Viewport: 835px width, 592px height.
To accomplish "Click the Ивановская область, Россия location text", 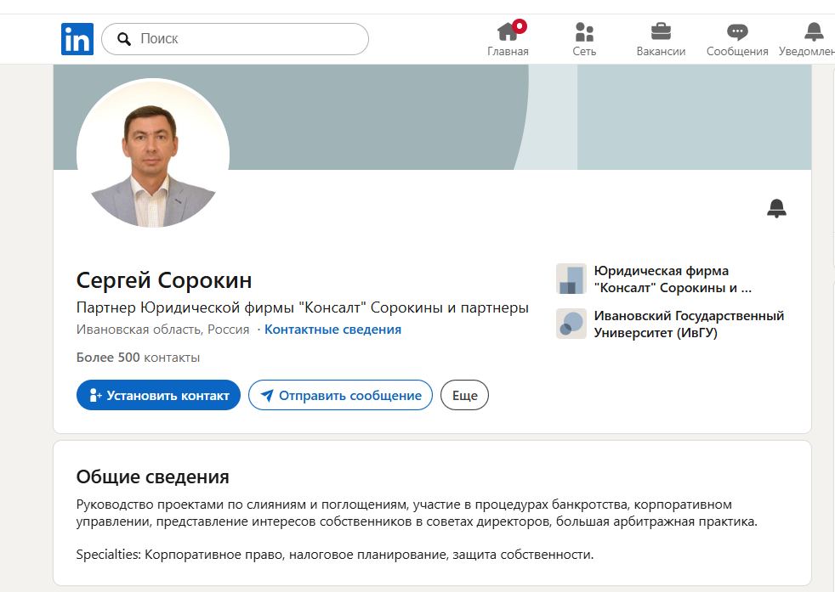I will [162, 330].
